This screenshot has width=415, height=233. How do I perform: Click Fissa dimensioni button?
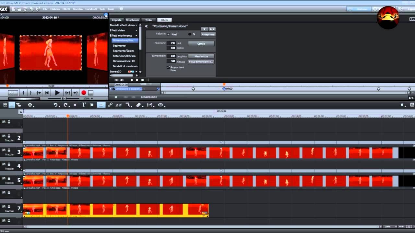click(201, 61)
